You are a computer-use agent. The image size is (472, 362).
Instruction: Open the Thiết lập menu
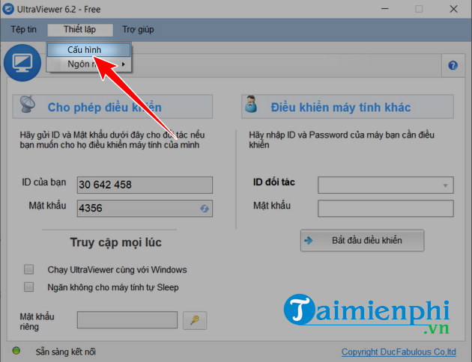(79, 30)
